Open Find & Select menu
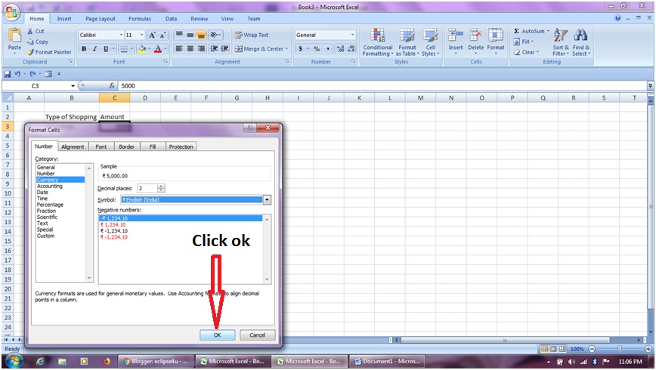The width and height of the screenshot is (656, 370). [580, 42]
